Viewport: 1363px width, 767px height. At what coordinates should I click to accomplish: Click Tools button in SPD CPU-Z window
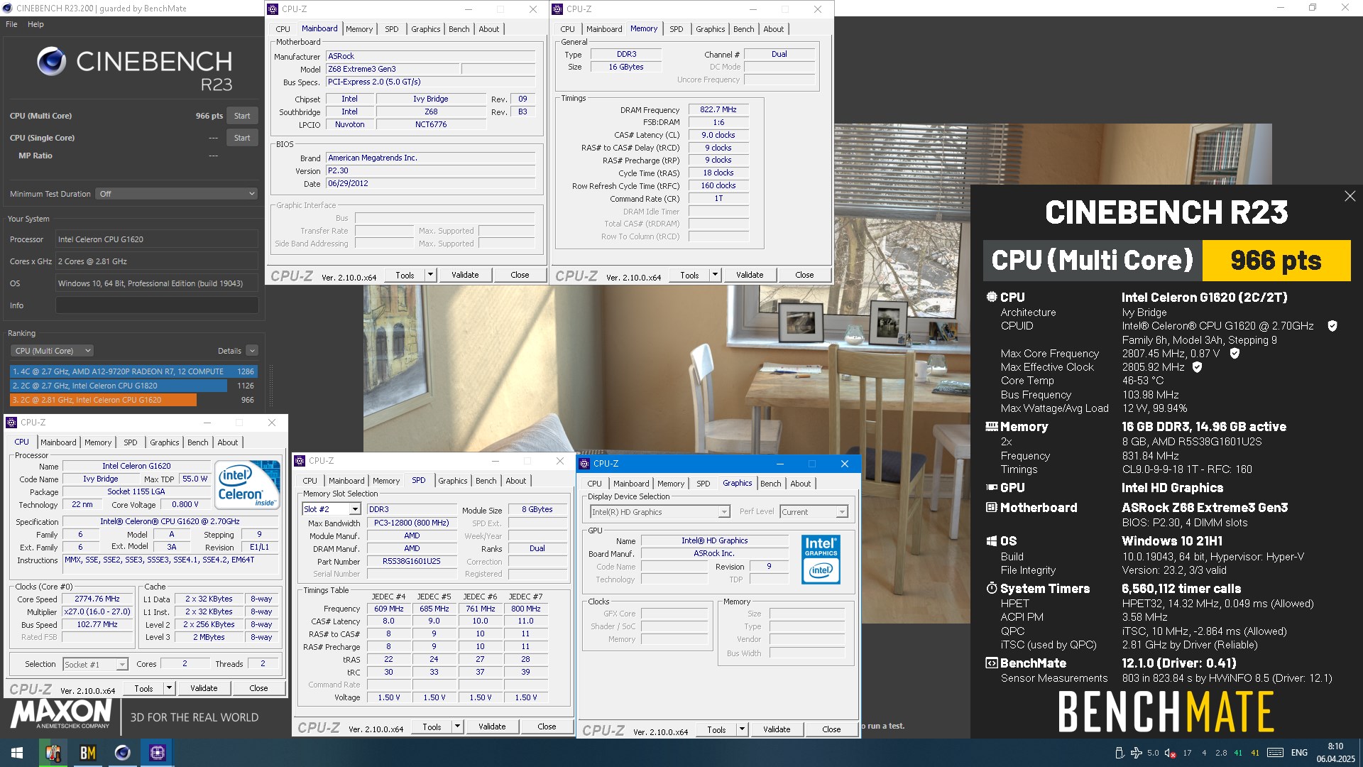click(432, 727)
